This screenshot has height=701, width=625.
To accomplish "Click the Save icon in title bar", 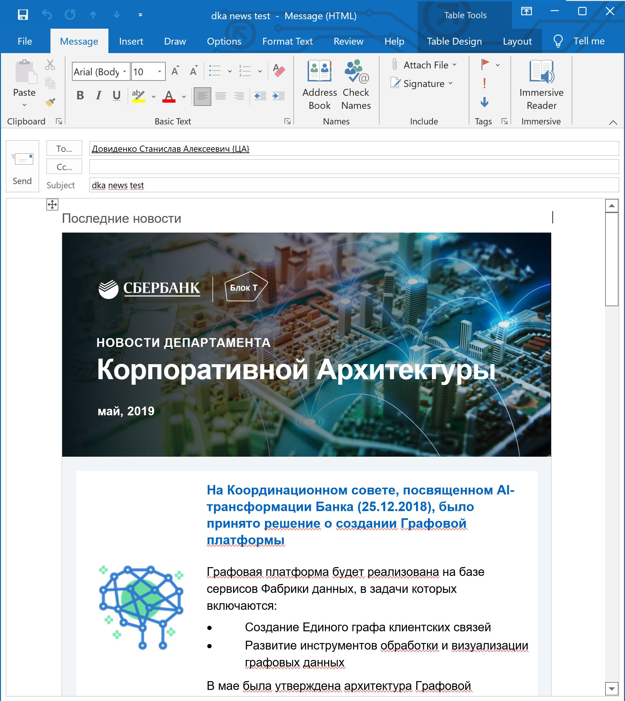I will [23, 15].
